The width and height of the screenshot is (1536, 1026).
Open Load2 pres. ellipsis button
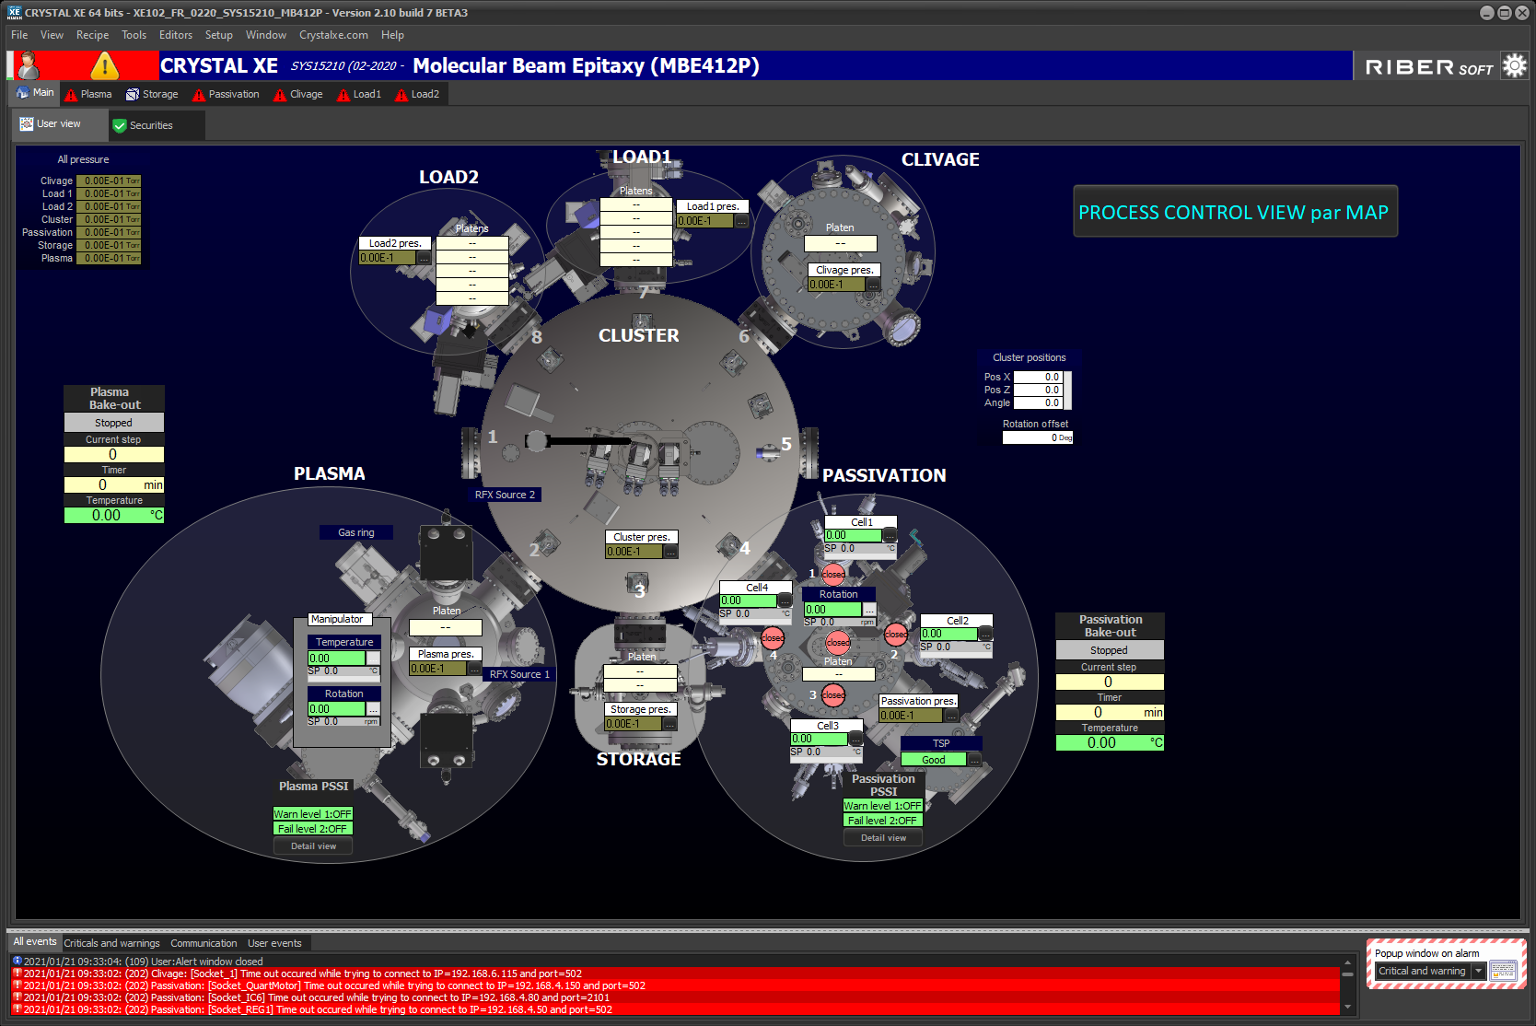click(x=424, y=258)
